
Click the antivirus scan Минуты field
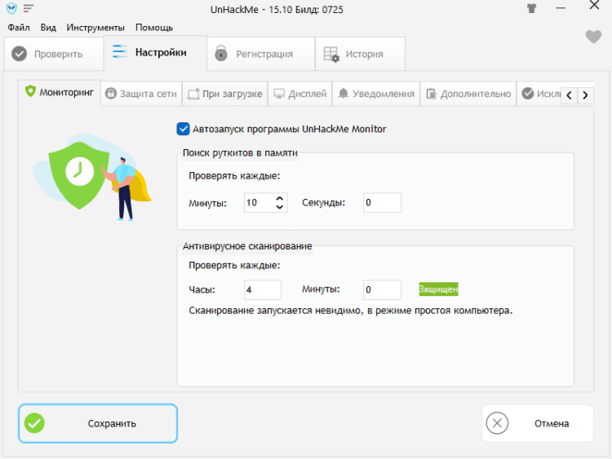pyautogui.click(x=382, y=289)
